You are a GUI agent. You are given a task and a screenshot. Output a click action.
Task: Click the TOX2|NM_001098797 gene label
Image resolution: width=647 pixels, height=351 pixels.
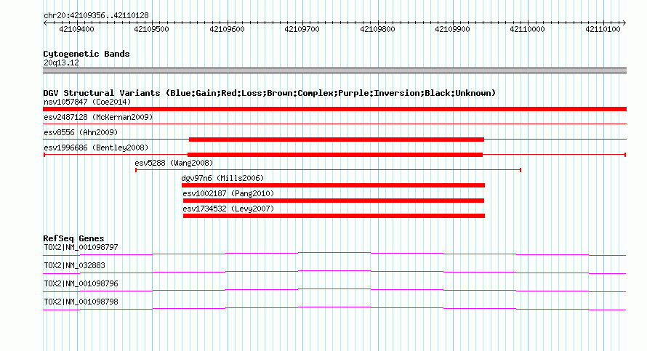coord(81,248)
